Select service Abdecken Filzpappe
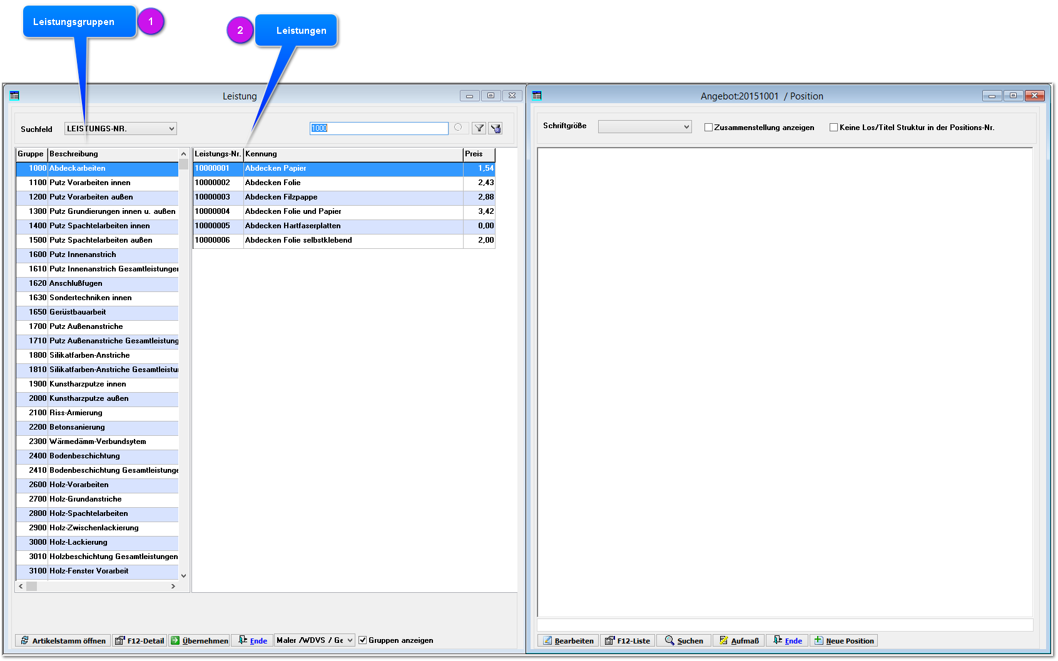 pos(344,197)
